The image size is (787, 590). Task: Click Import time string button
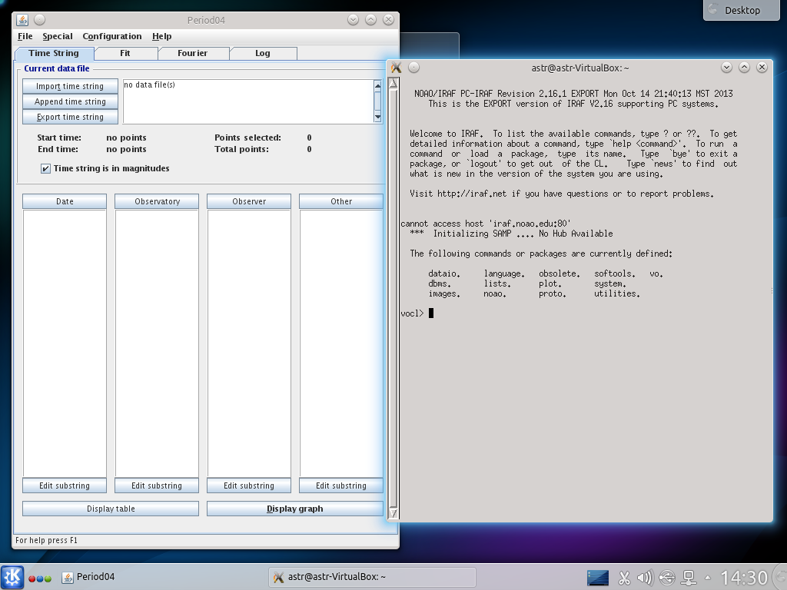70,86
